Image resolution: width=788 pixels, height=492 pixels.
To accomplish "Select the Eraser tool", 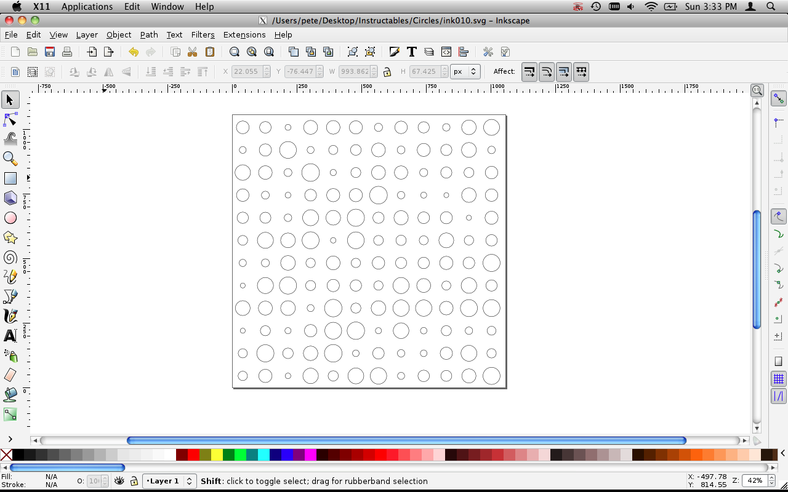I will pyautogui.click(x=10, y=375).
